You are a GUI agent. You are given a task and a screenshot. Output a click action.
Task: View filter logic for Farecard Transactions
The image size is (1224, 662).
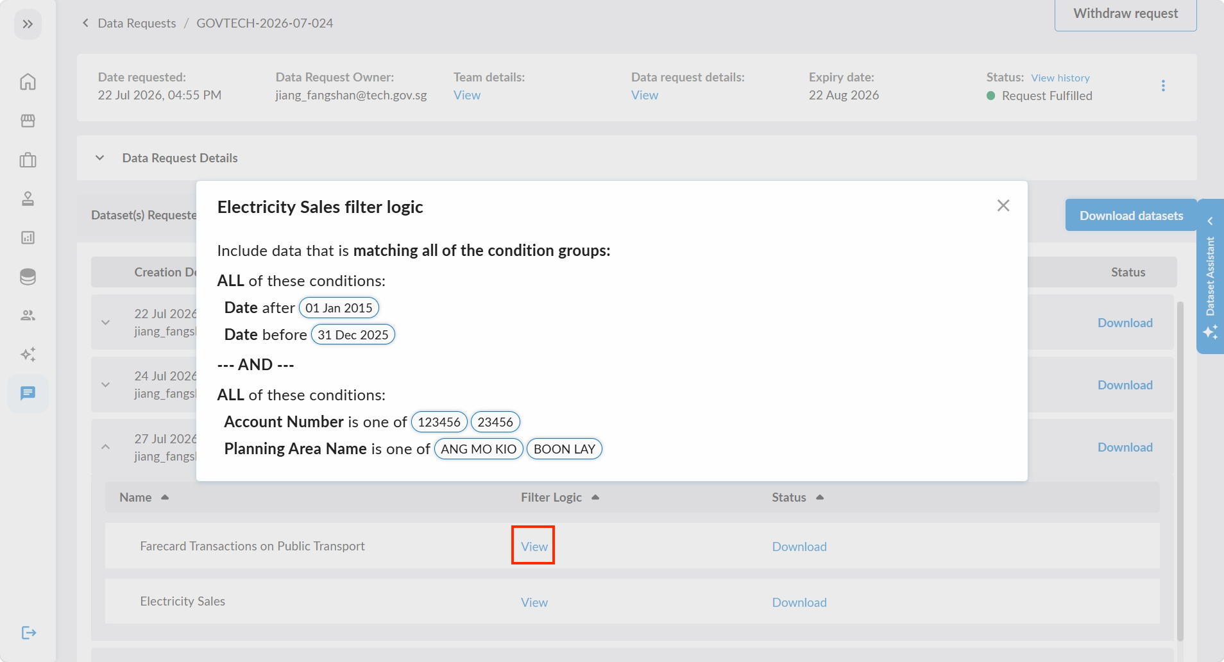point(534,547)
